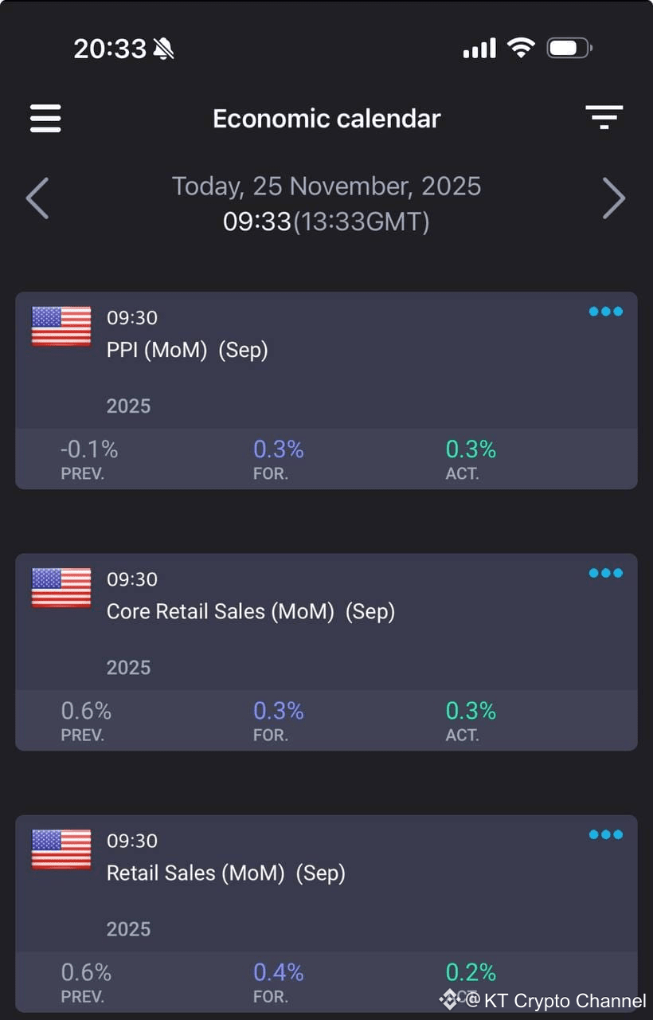The height and width of the screenshot is (1020, 653).
Task: Tap Retail Sales actual value 0.2%
Action: point(471,972)
